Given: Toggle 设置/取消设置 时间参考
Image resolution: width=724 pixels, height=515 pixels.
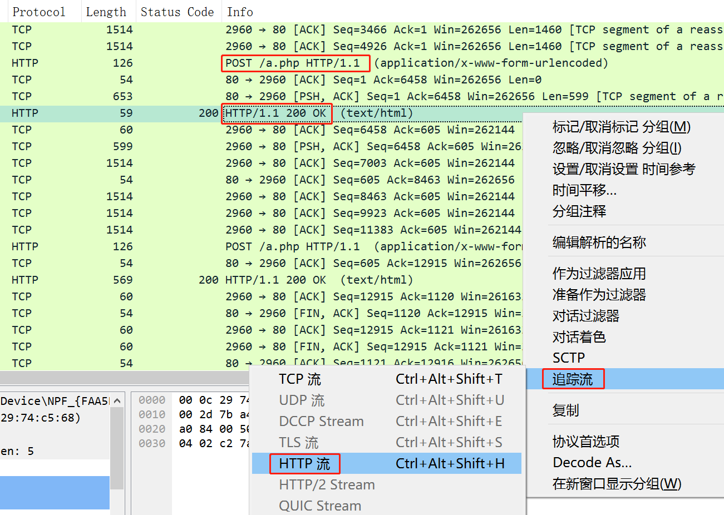Looking at the screenshot, I should 623,169.
